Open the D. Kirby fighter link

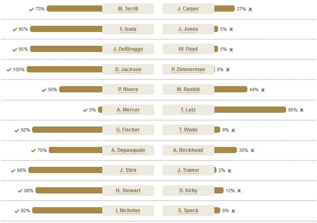point(188,191)
